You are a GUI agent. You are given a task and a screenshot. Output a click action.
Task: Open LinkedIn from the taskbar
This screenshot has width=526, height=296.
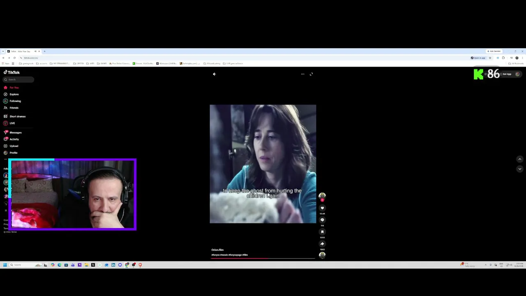click(113, 265)
